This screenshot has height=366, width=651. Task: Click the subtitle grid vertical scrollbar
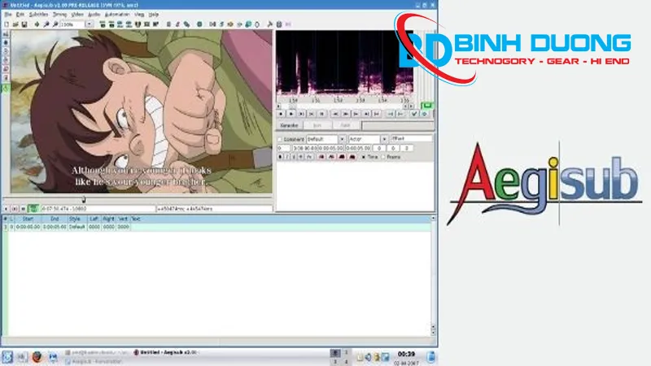(433, 276)
